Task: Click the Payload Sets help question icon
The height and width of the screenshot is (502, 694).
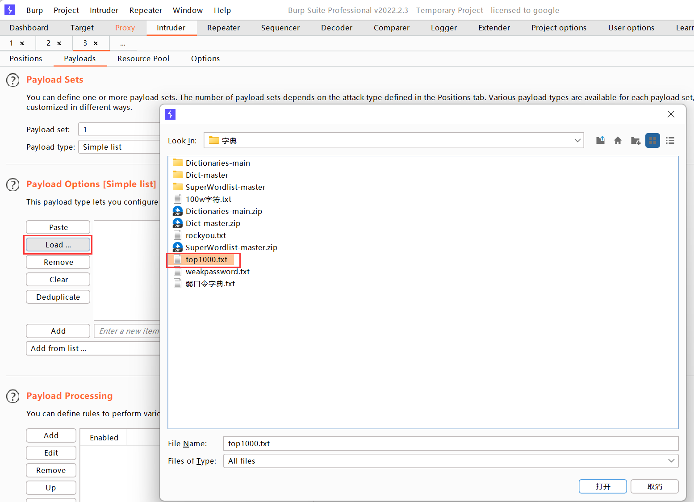Action: 13,80
